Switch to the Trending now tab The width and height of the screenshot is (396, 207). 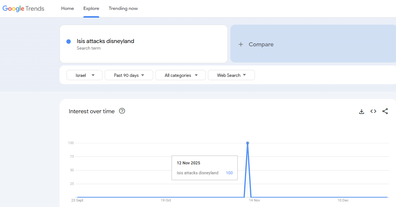click(123, 8)
